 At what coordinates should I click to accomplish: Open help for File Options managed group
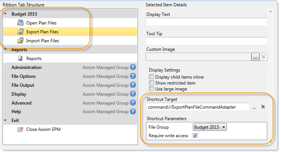coord(133,76)
